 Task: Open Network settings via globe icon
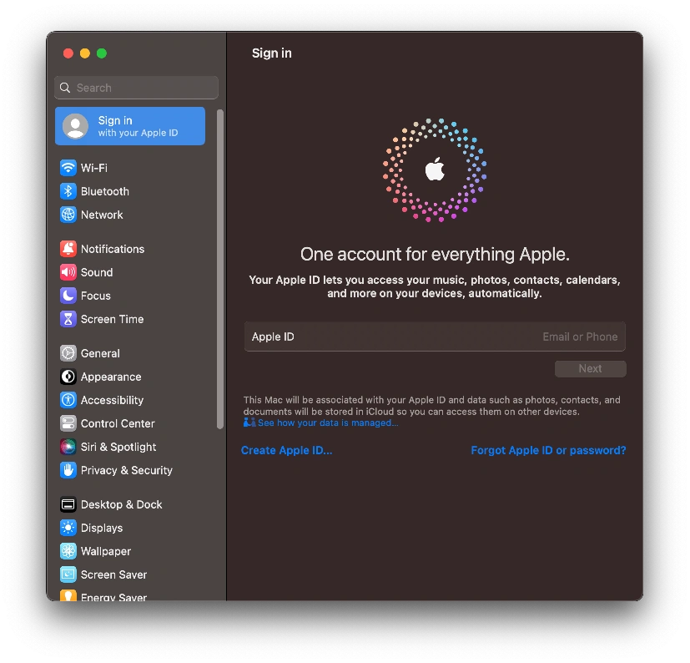(68, 215)
